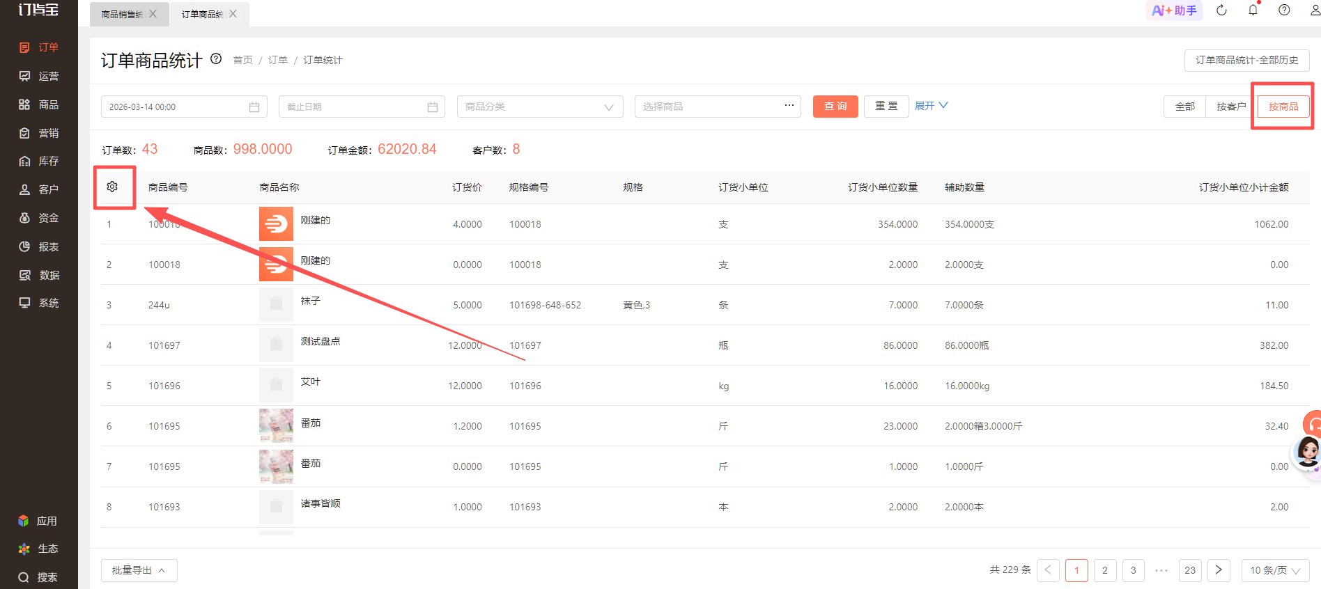Navigate to 客户 in the sidebar
Image resolution: width=1321 pixels, height=589 pixels.
(39, 189)
